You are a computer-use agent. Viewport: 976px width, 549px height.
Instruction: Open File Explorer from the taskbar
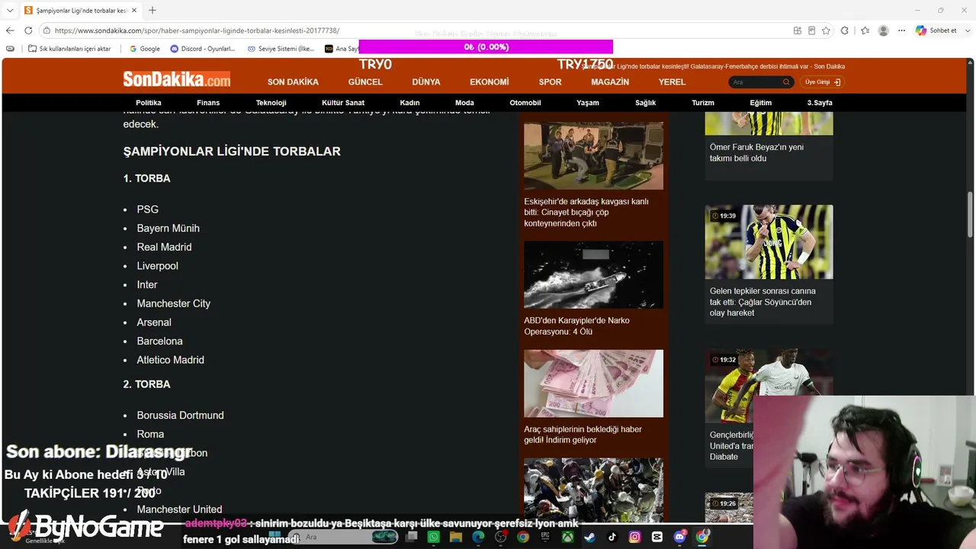coord(456,537)
